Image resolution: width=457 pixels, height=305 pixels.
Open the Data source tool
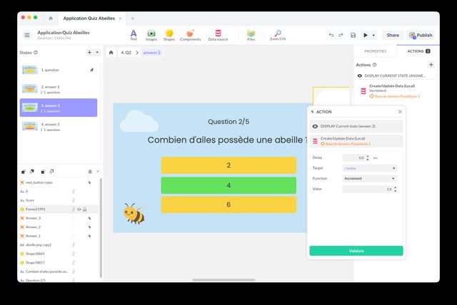pyautogui.click(x=218, y=35)
